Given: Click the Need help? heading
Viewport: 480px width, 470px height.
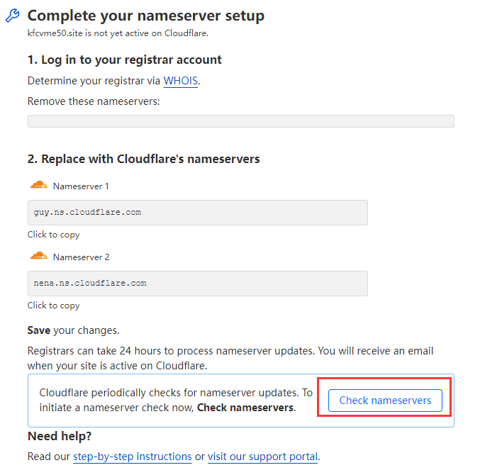Looking at the screenshot, I should click(x=60, y=436).
